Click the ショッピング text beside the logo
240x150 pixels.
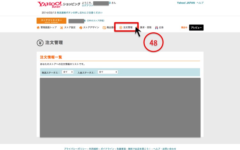[x=71, y=4]
